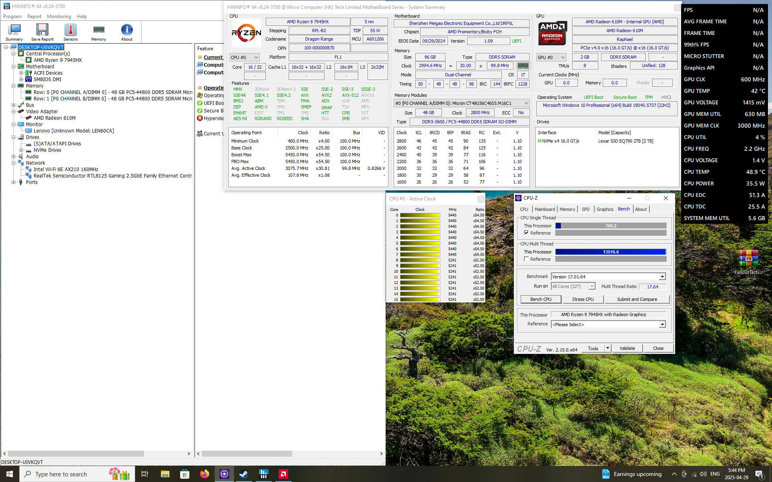
Task: Launch File Explorer from the taskbar
Action: point(165,474)
